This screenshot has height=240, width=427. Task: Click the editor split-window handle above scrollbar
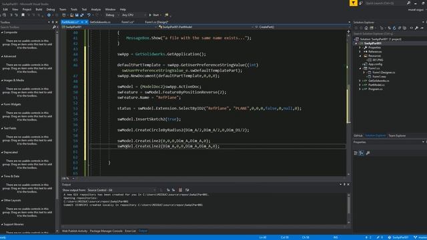pyautogui.click(x=348, y=31)
